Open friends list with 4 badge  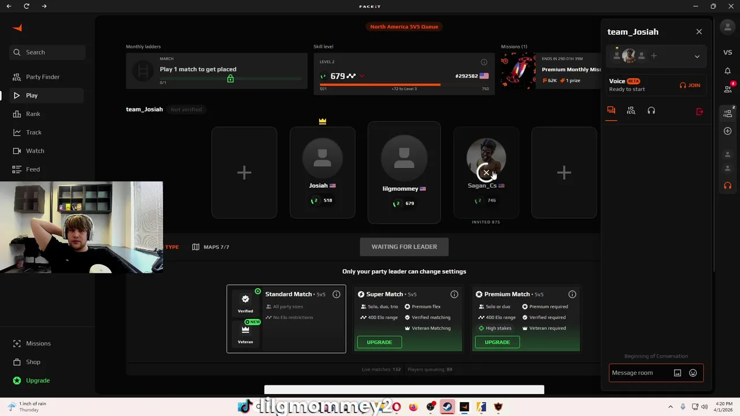pyautogui.click(x=728, y=88)
